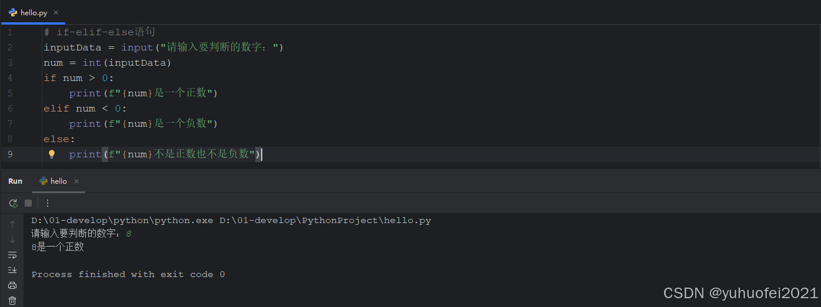Stop the running process

click(x=28, y=203)
